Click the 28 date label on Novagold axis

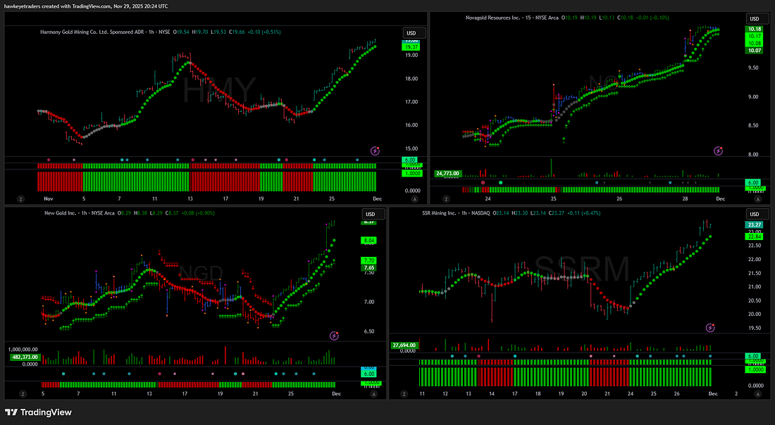coord(685,199)
